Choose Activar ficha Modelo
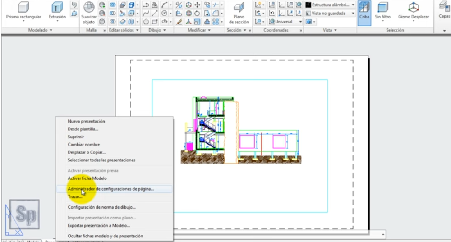Viewport: 451px width, 242px height. (87, 178)
